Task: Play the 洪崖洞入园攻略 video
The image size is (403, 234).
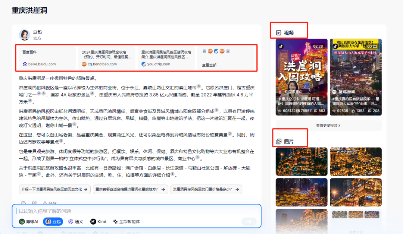Action: (x=302, y=77)
